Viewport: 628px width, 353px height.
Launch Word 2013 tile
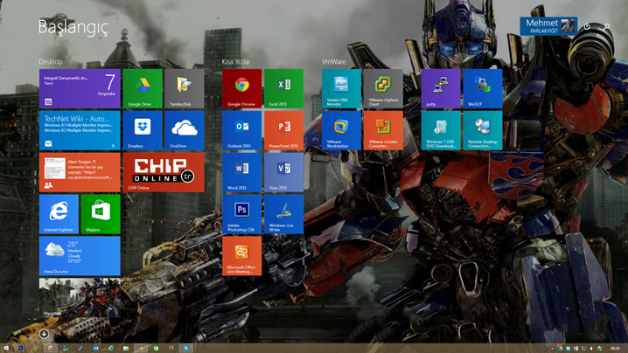[x=242, y=172]
